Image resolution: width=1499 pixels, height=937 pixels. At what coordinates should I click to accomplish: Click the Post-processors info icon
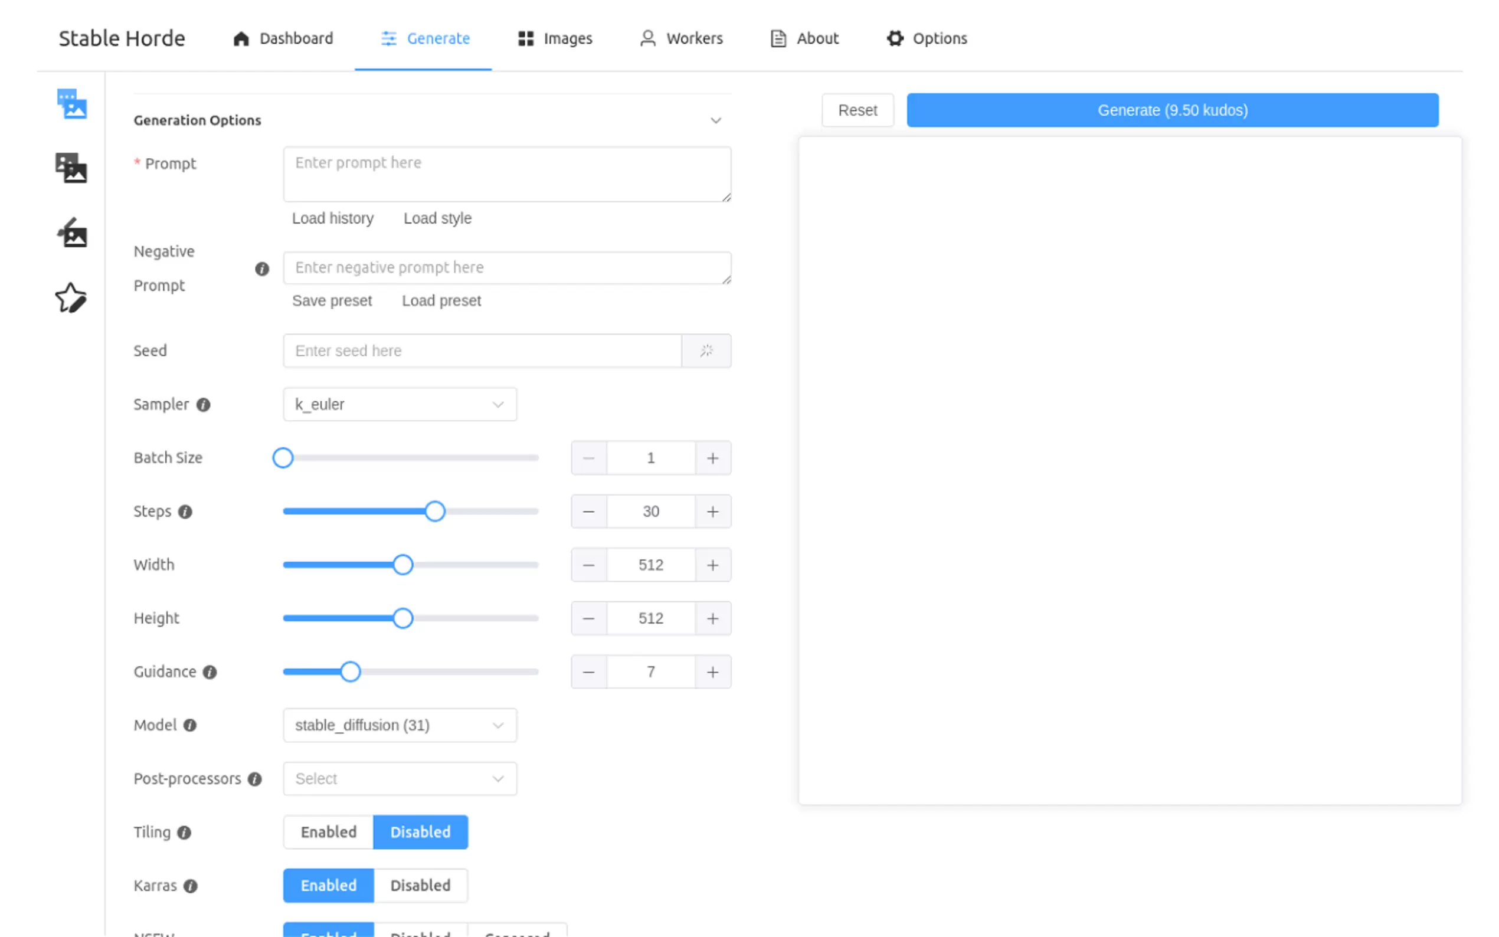pyautogui.click(x=255, y=779)
